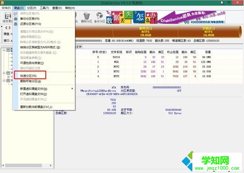Click the 还原分区表 menu icon

tap(15, 24)
